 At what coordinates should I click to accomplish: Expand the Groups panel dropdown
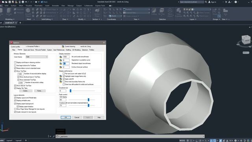click(216, 19)
